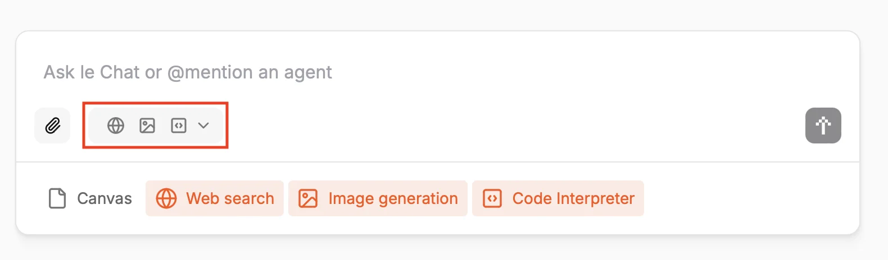Image resolution: width=888 pixels, height=260 pixels.
Task: Click the code brackets icon in tools pill
Action: point(179,126)
